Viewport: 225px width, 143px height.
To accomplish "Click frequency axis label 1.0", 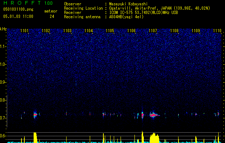I will 3,64.
